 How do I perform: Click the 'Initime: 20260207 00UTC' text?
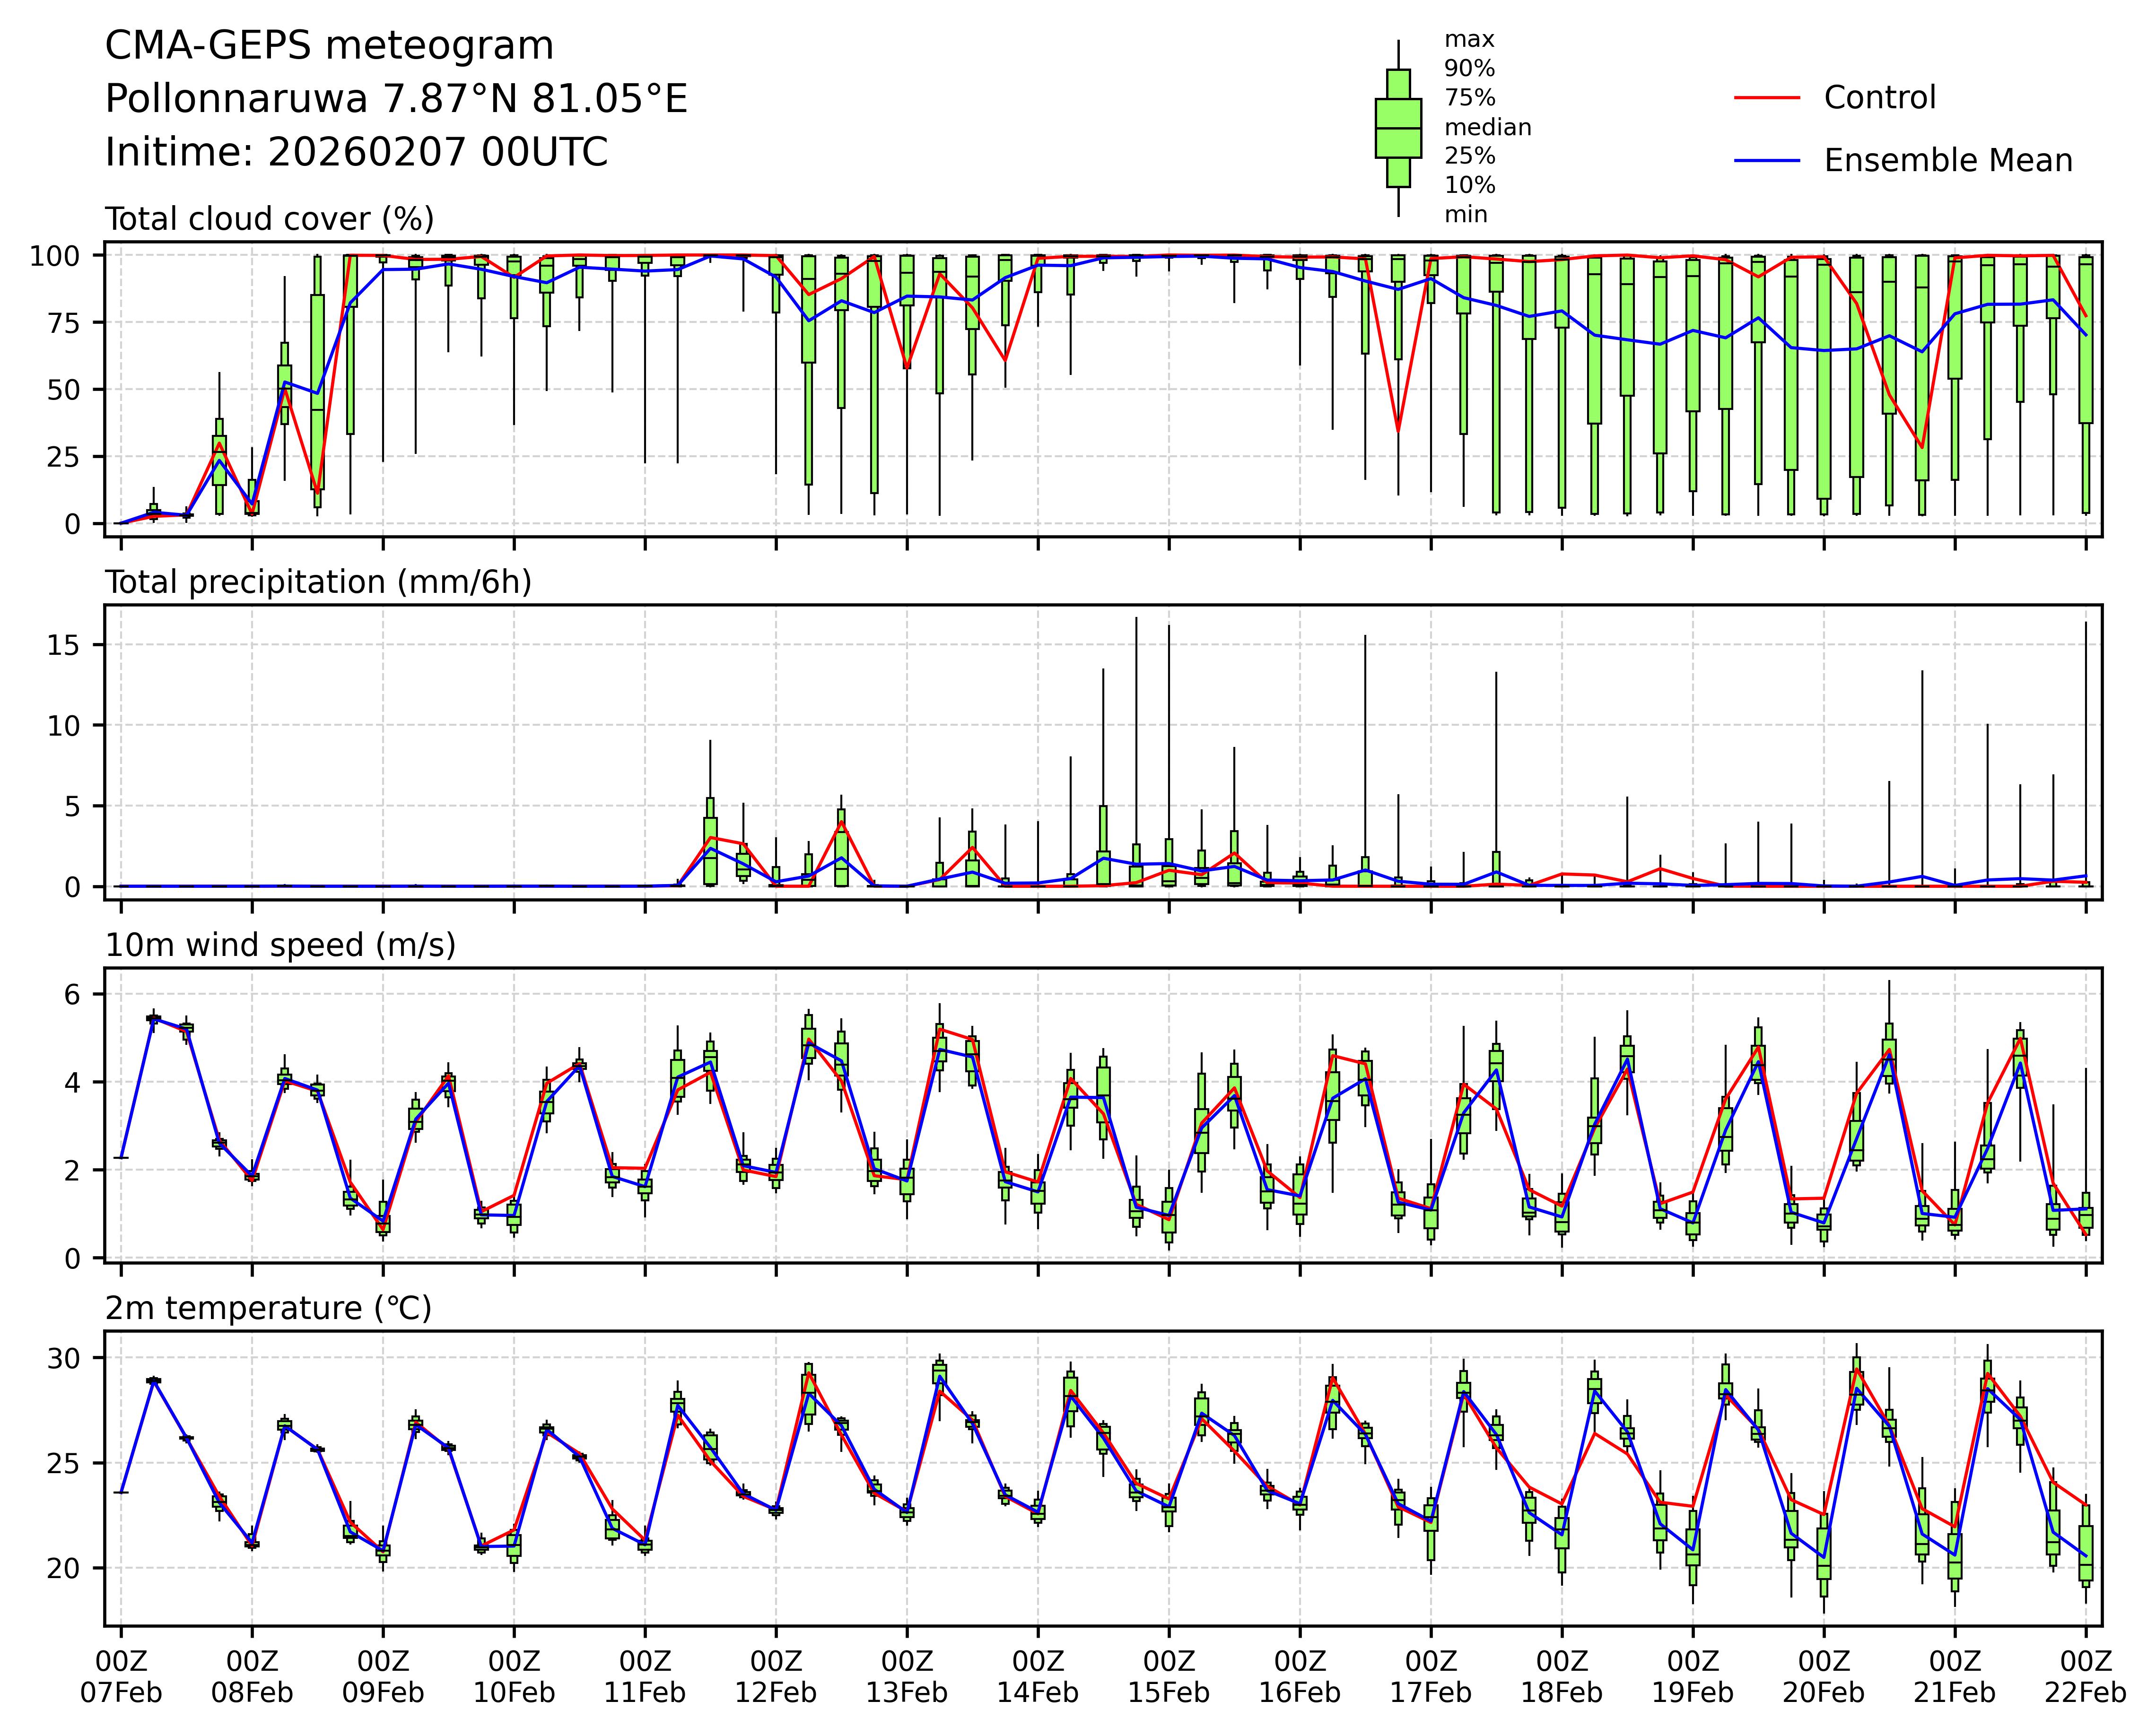click(356, 152)
